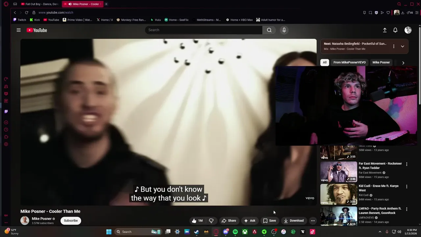The height and width of the screenshot is (237, 421).
Task: Open Opera main menu logo
Action: point(6,4)
